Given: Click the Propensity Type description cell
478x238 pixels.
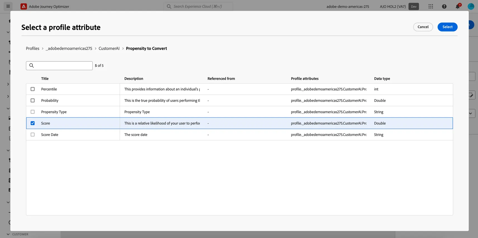Looking at the screenshot, I should 137,112.
